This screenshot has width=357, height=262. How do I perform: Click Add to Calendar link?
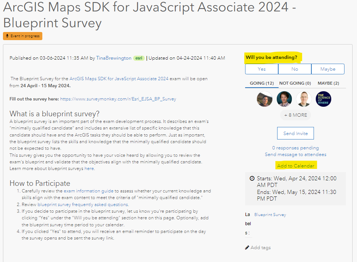click(x=296, y=166)
